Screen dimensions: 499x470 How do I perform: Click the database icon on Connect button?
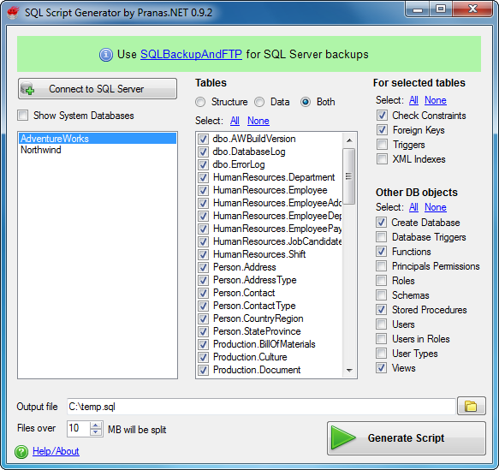point(27,89)
